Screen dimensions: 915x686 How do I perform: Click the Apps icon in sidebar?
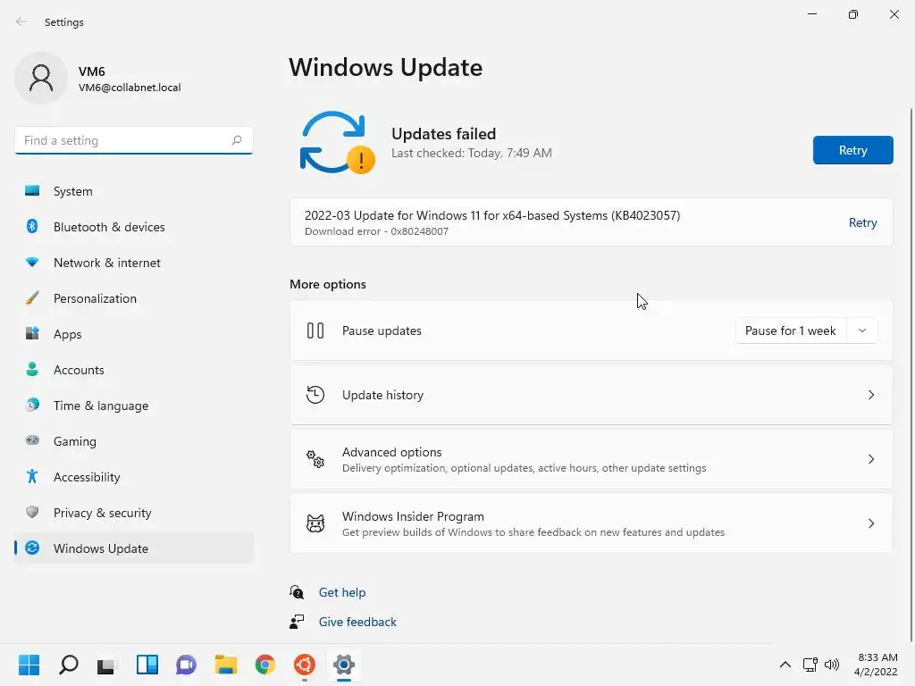point(32,333)
